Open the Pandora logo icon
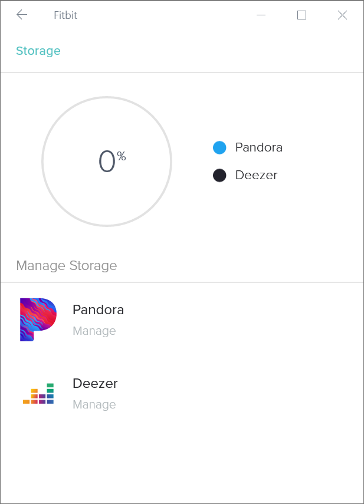The width and height of the screenshot is (364, 504). coord(38,319)
